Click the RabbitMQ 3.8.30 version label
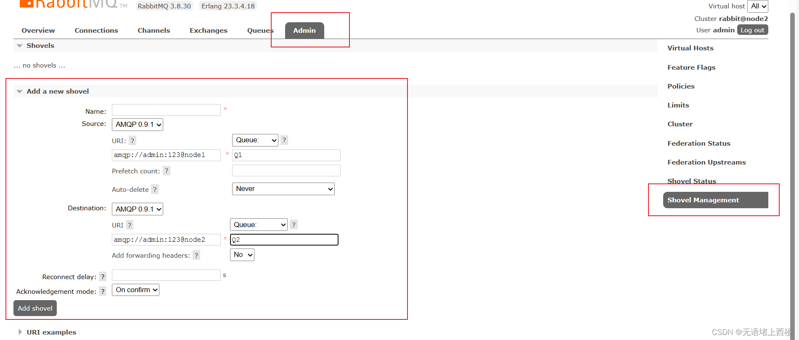The width and height of the screenshot is (799, 340). tap(164, 6)
